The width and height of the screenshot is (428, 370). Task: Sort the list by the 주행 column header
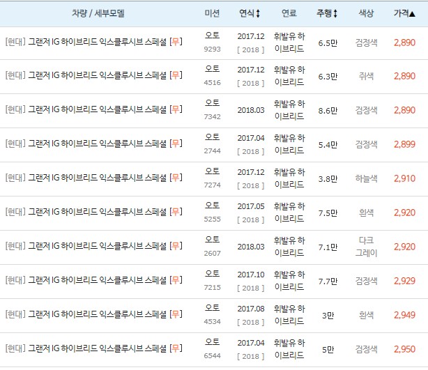327,13
